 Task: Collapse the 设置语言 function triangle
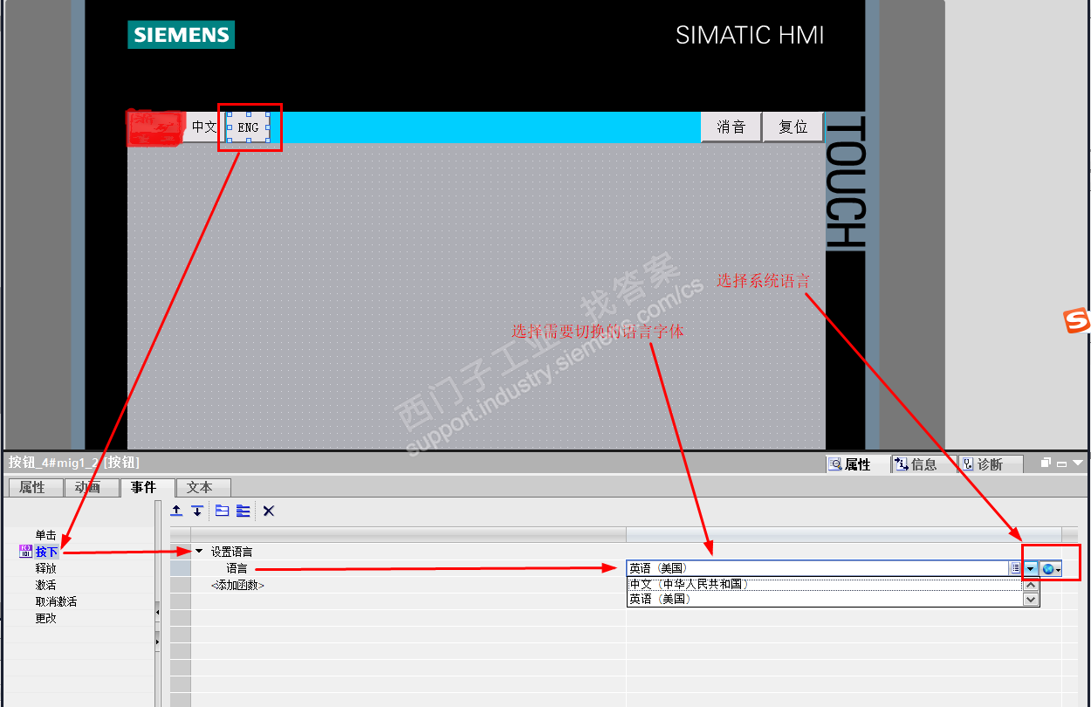pos(199,552)
